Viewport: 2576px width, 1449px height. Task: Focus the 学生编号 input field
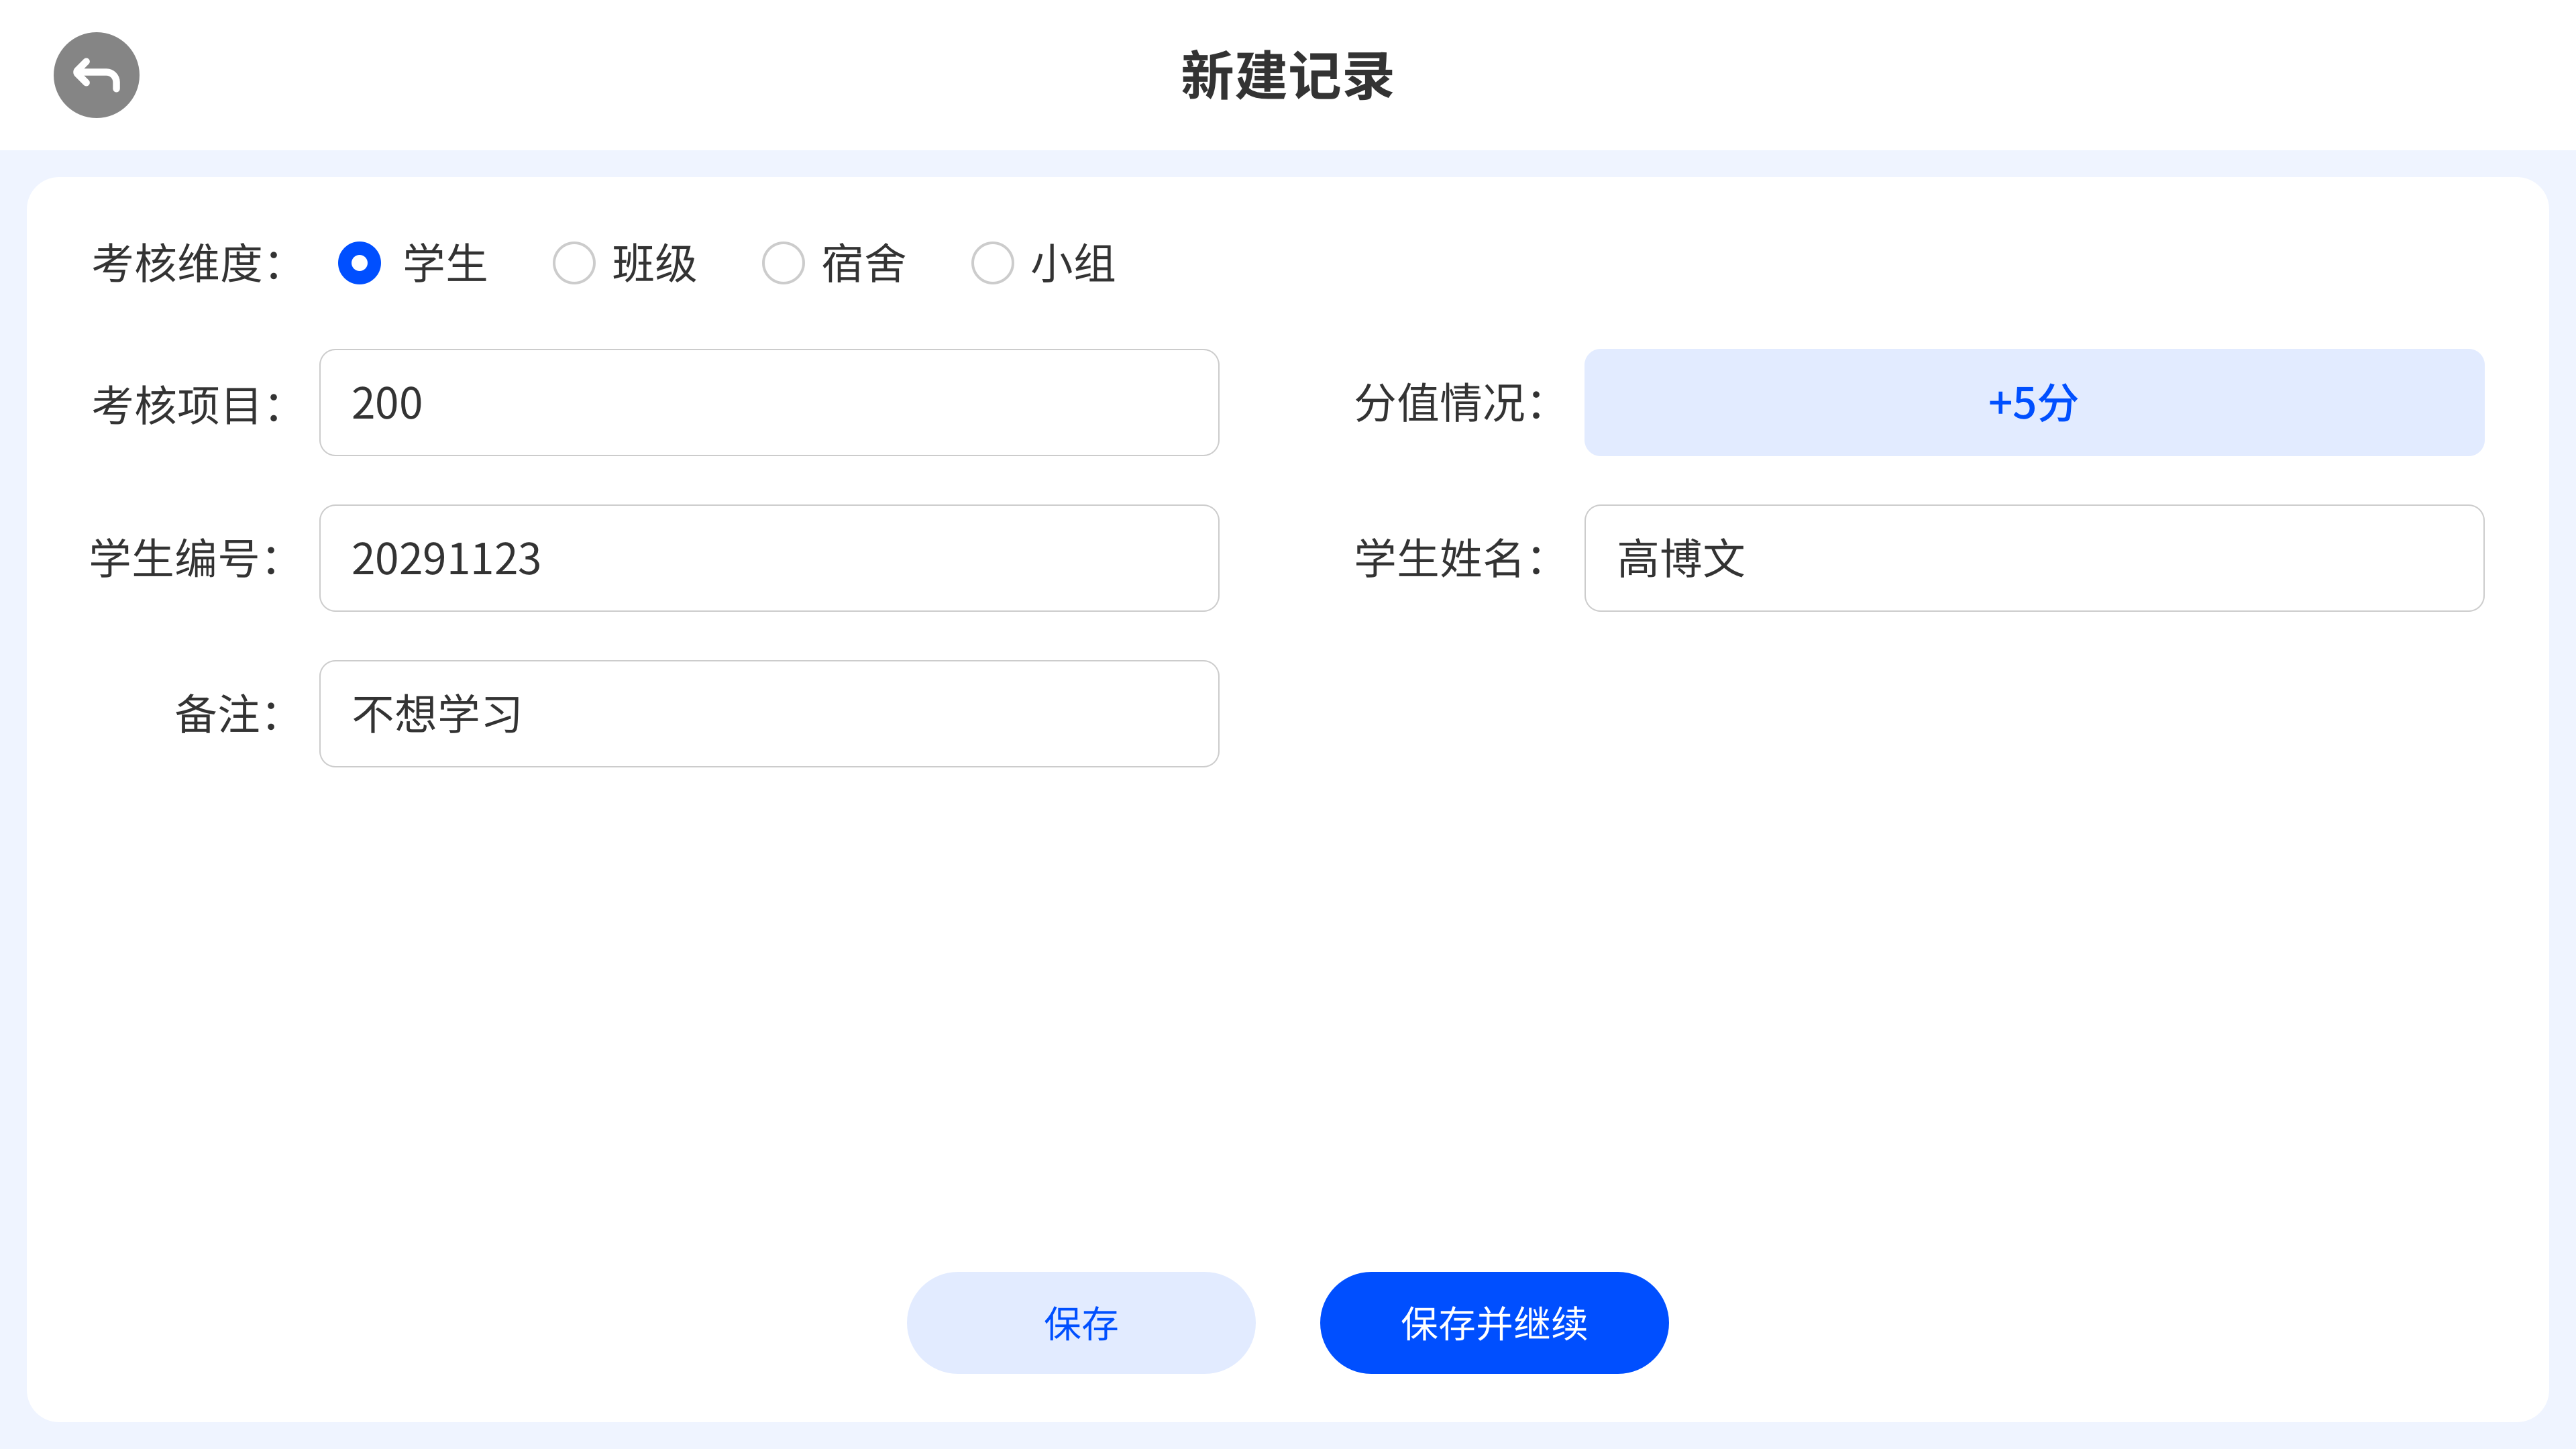click(x=768, y=558)
